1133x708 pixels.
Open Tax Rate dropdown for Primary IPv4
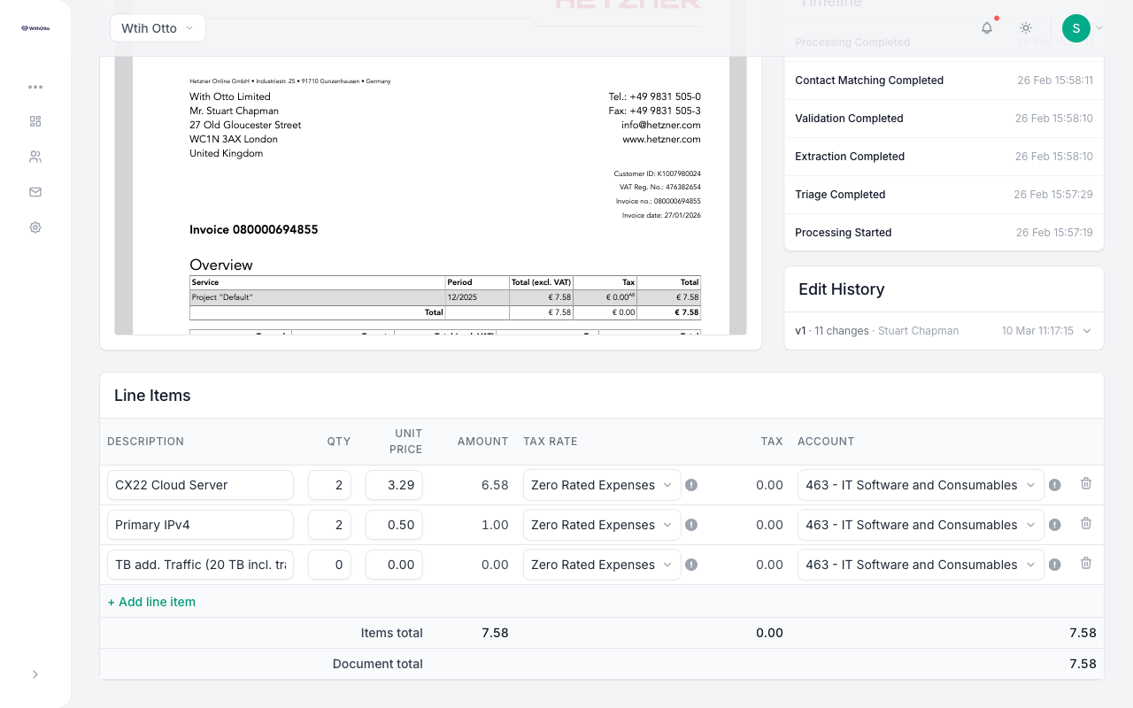[602, 525]
